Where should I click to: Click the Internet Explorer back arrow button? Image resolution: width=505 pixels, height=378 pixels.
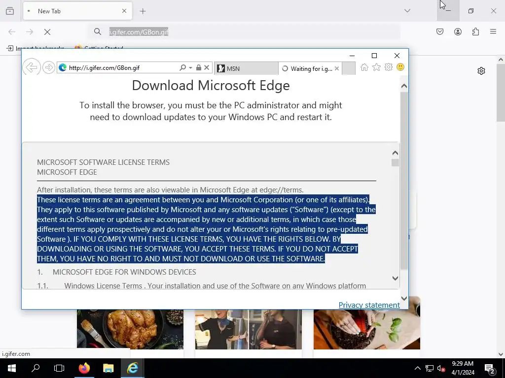[31, 67]
